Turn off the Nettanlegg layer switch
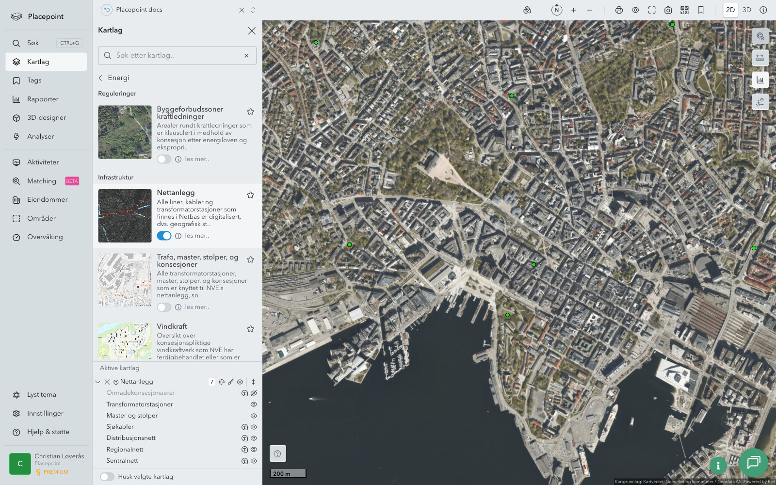The width and height of the screenshot is (776, 485). 164,236
